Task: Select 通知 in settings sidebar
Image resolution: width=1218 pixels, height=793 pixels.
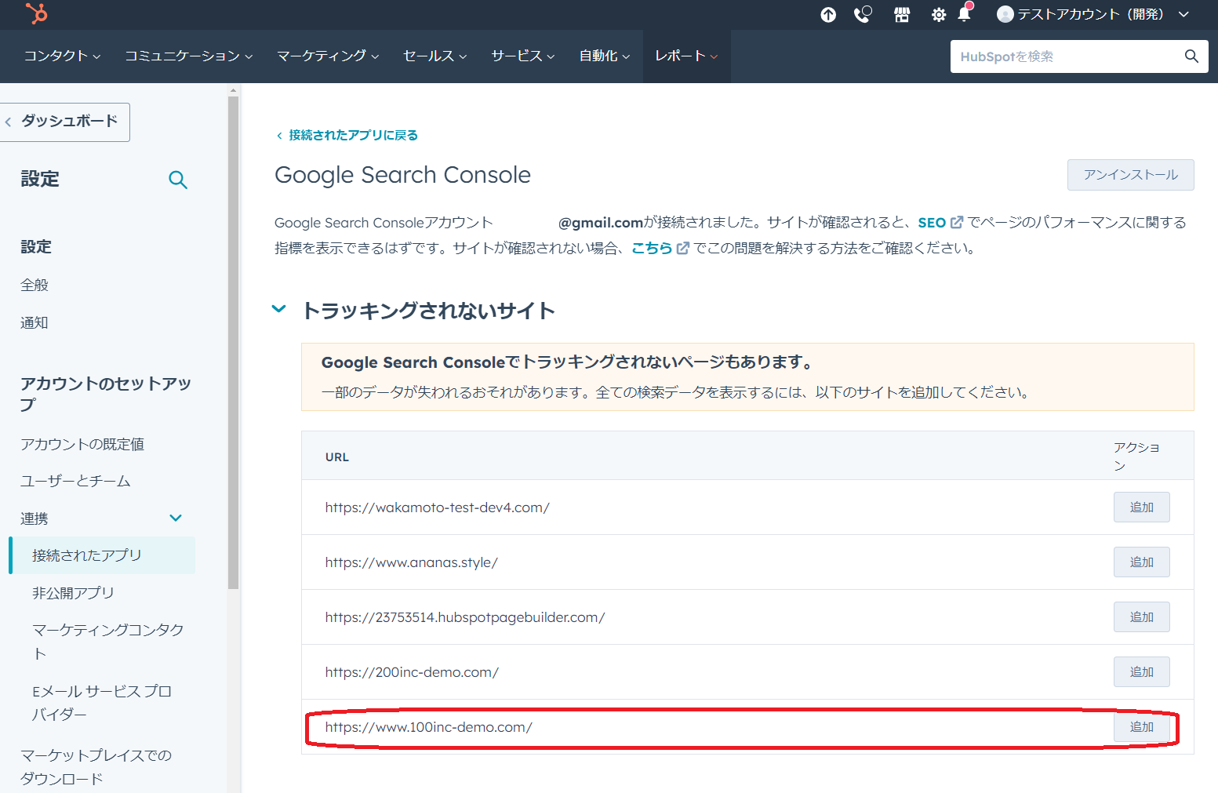Action: tap(35, 322)
